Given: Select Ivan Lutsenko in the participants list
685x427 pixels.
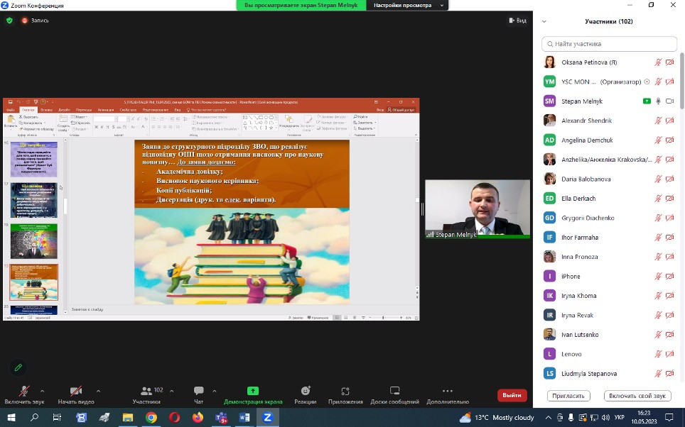Looking at the screenshot, I should click(x=609, y=335).
